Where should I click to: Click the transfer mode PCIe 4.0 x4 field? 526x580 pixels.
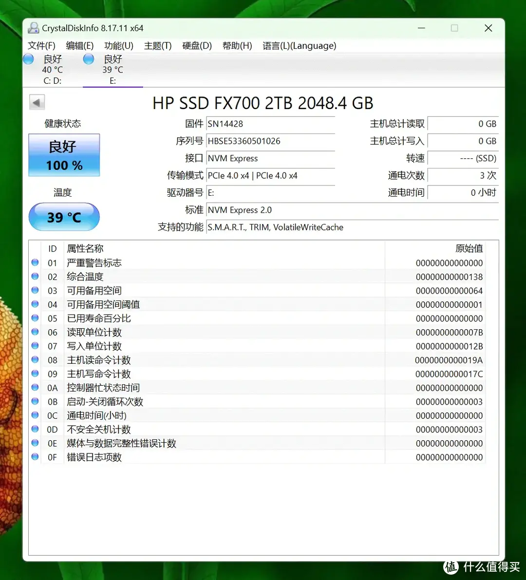tap(270, 176)
